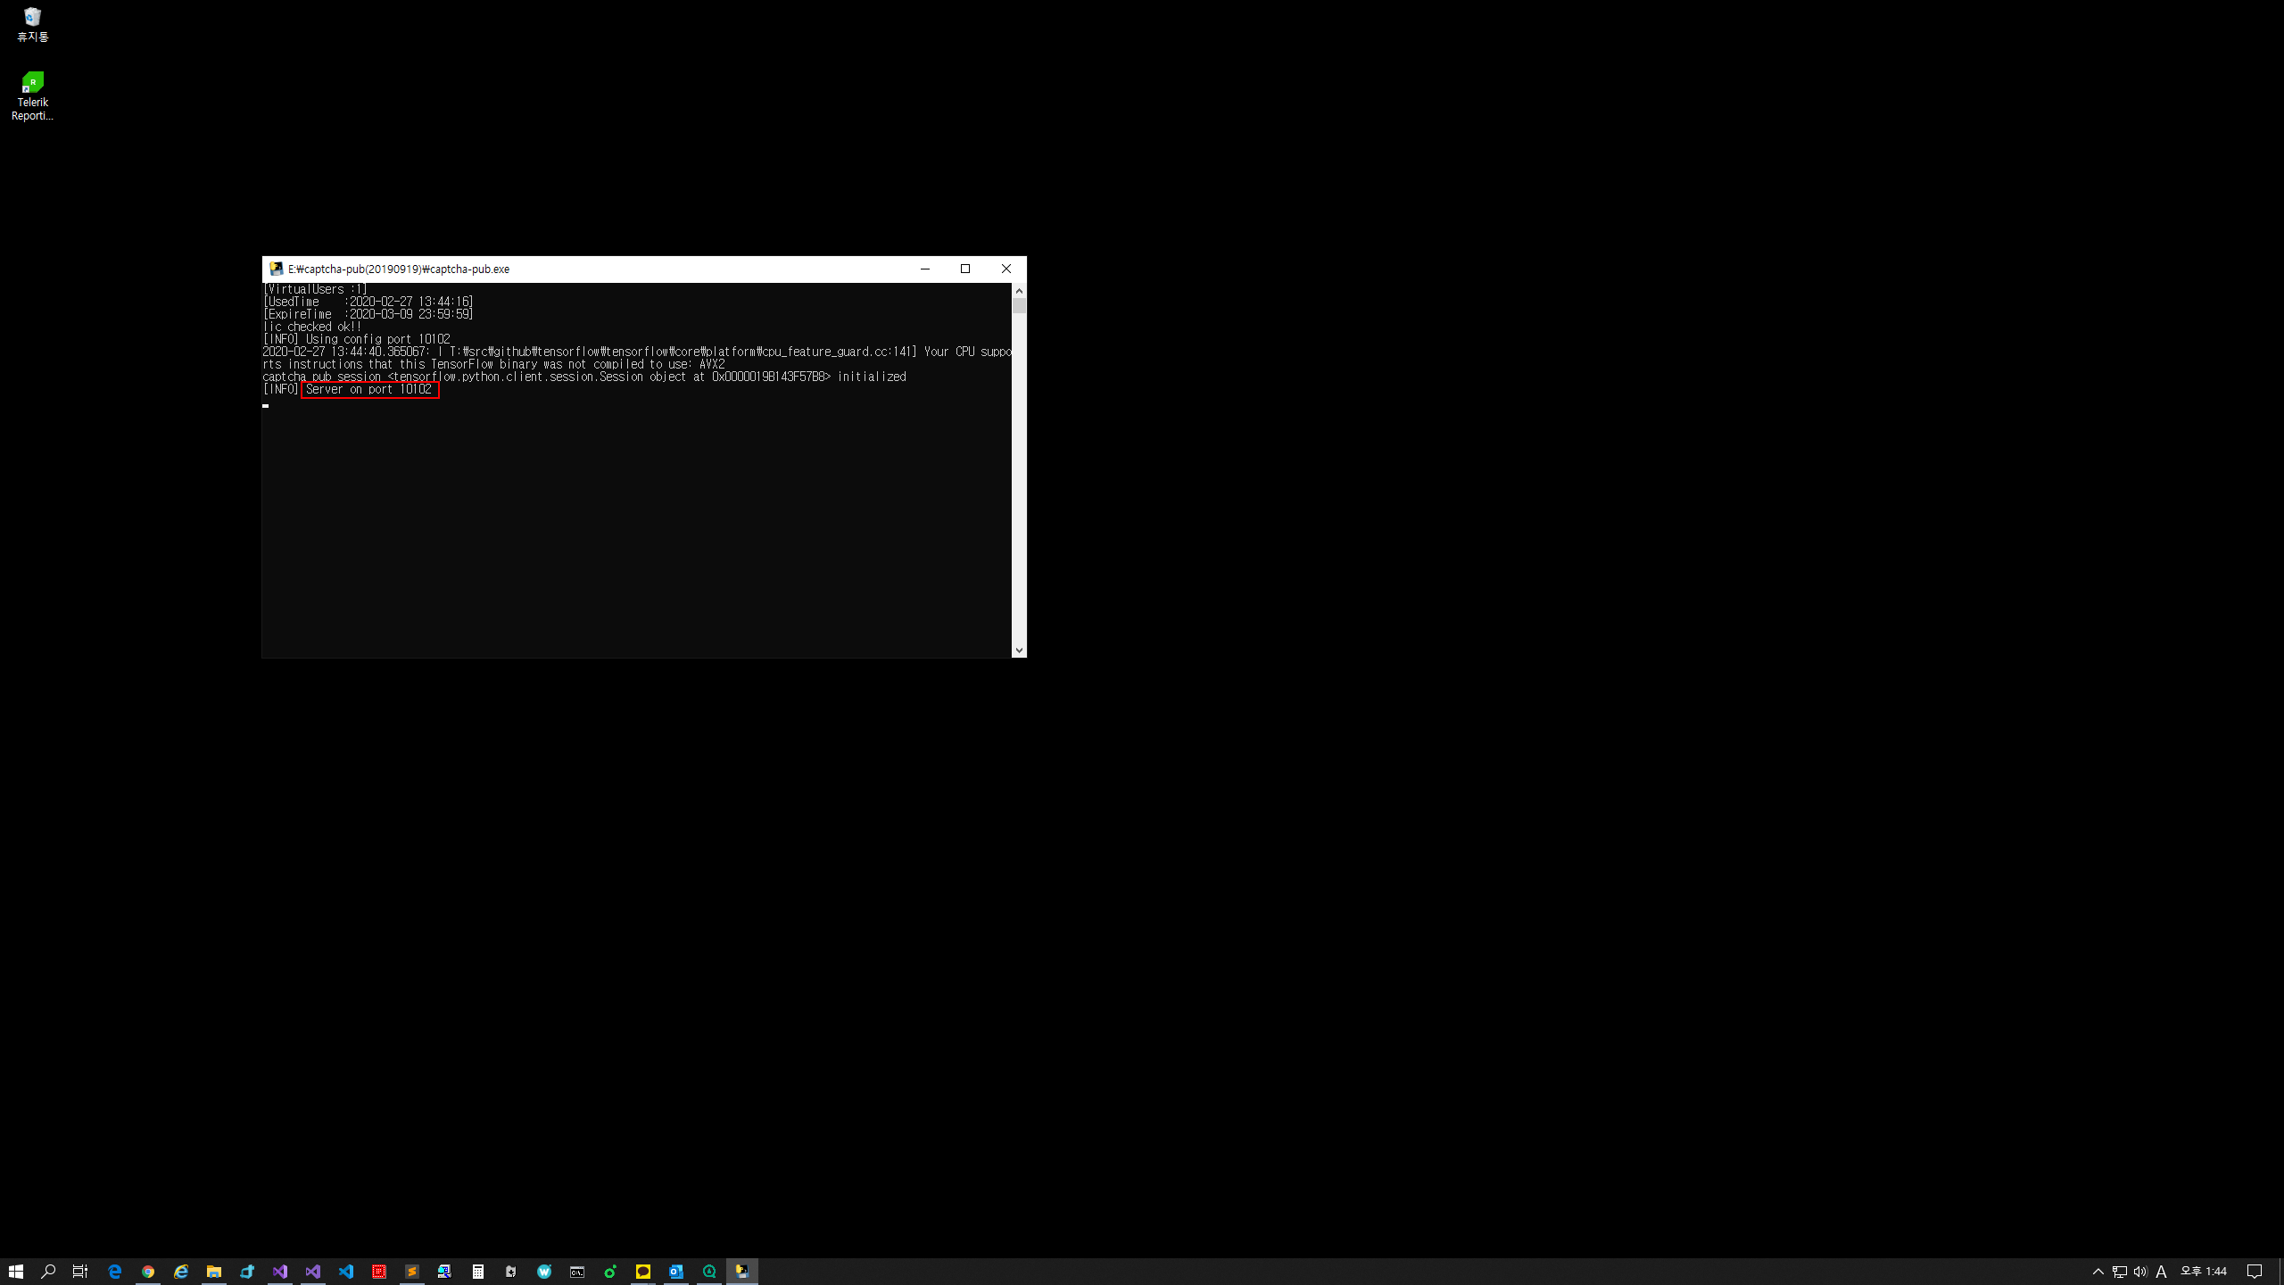Open the taskbar clock showing 1:44
This screenshot has width=2284, height=1285.
(2204, 1272)
